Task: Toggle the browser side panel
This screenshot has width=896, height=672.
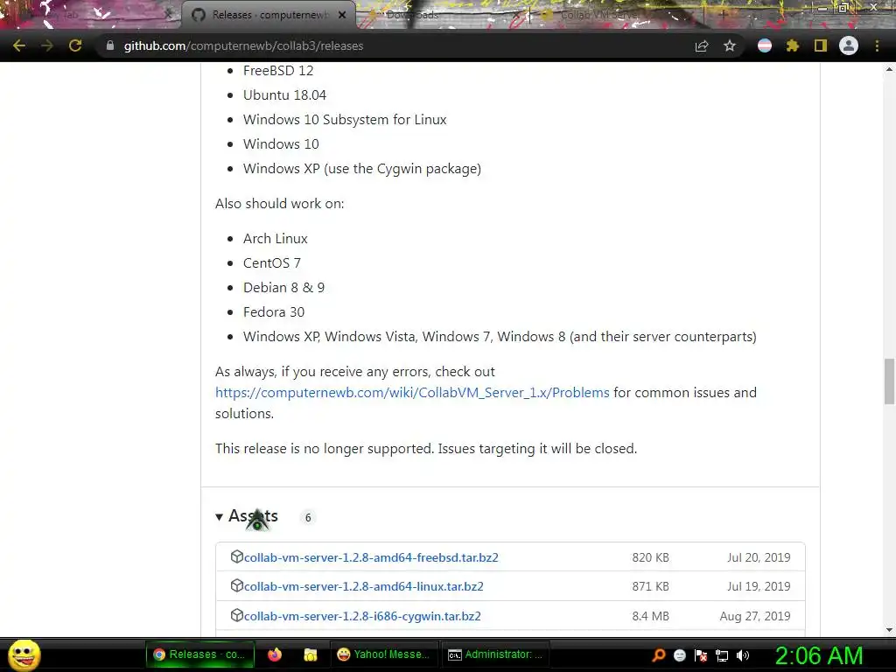Action: coord(821,45)
